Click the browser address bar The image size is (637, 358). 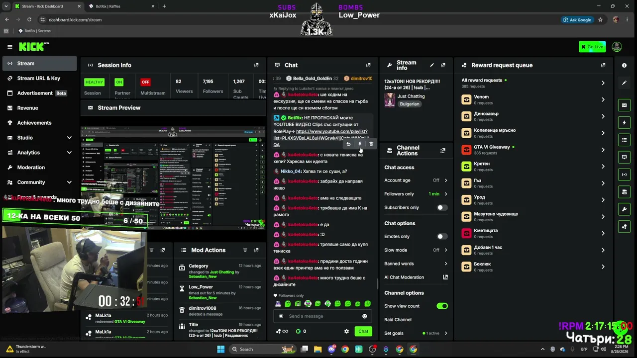click(299, 20)
